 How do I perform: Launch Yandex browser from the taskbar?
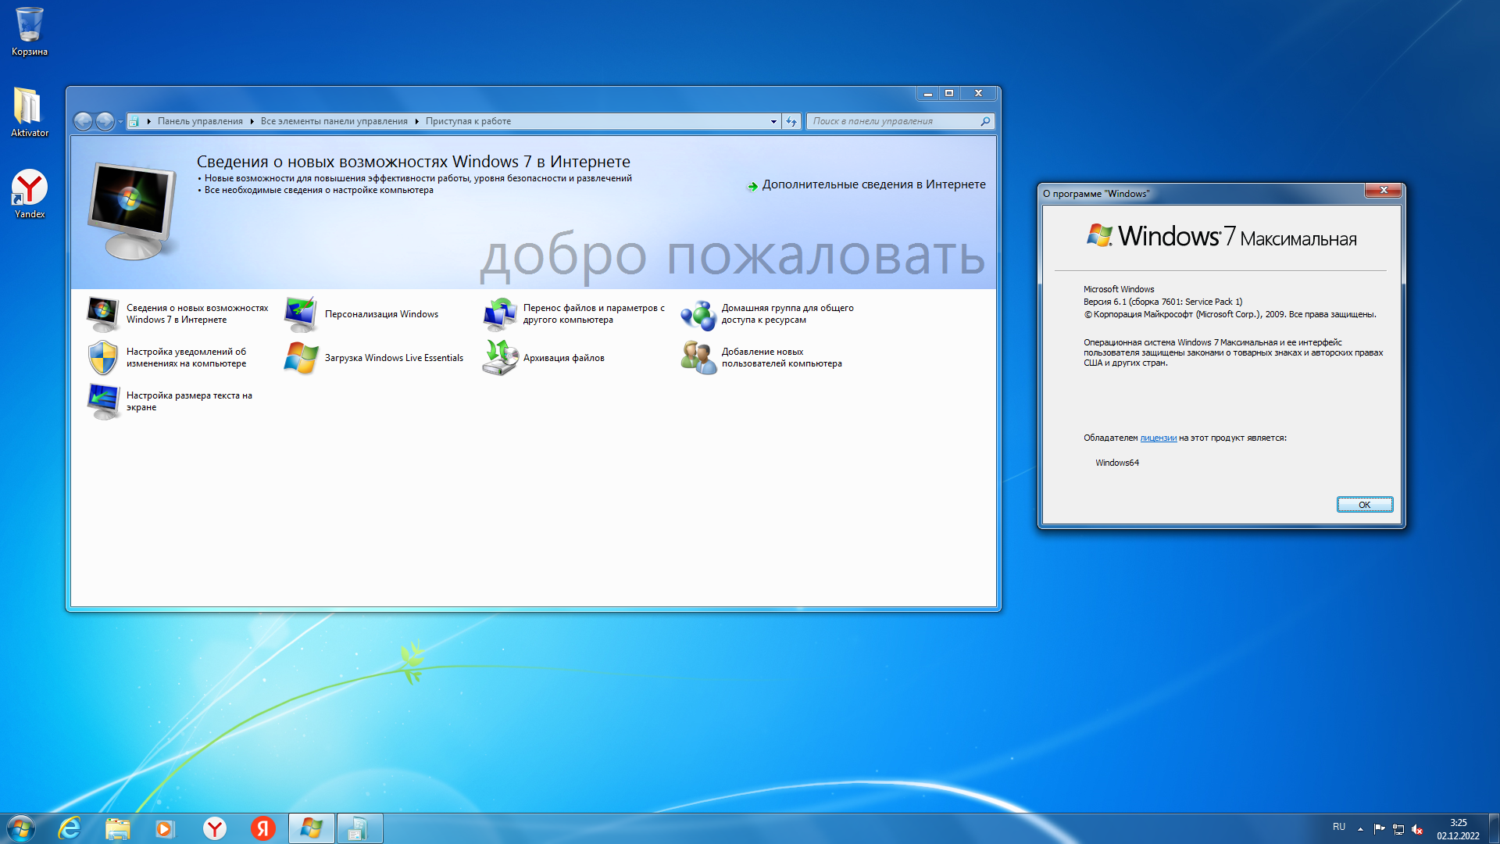215,828
